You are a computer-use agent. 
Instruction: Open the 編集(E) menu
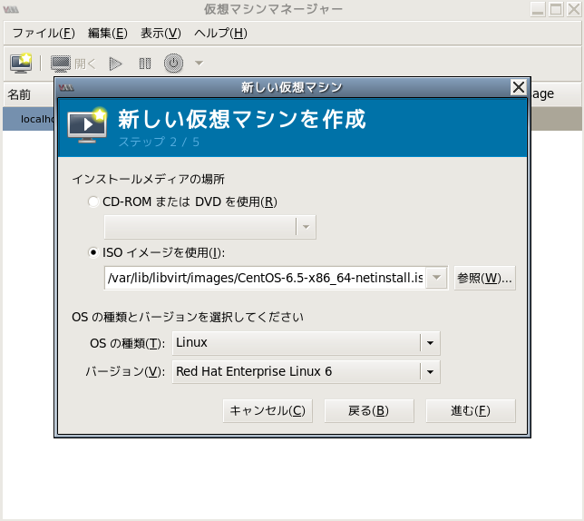(108, 34)
